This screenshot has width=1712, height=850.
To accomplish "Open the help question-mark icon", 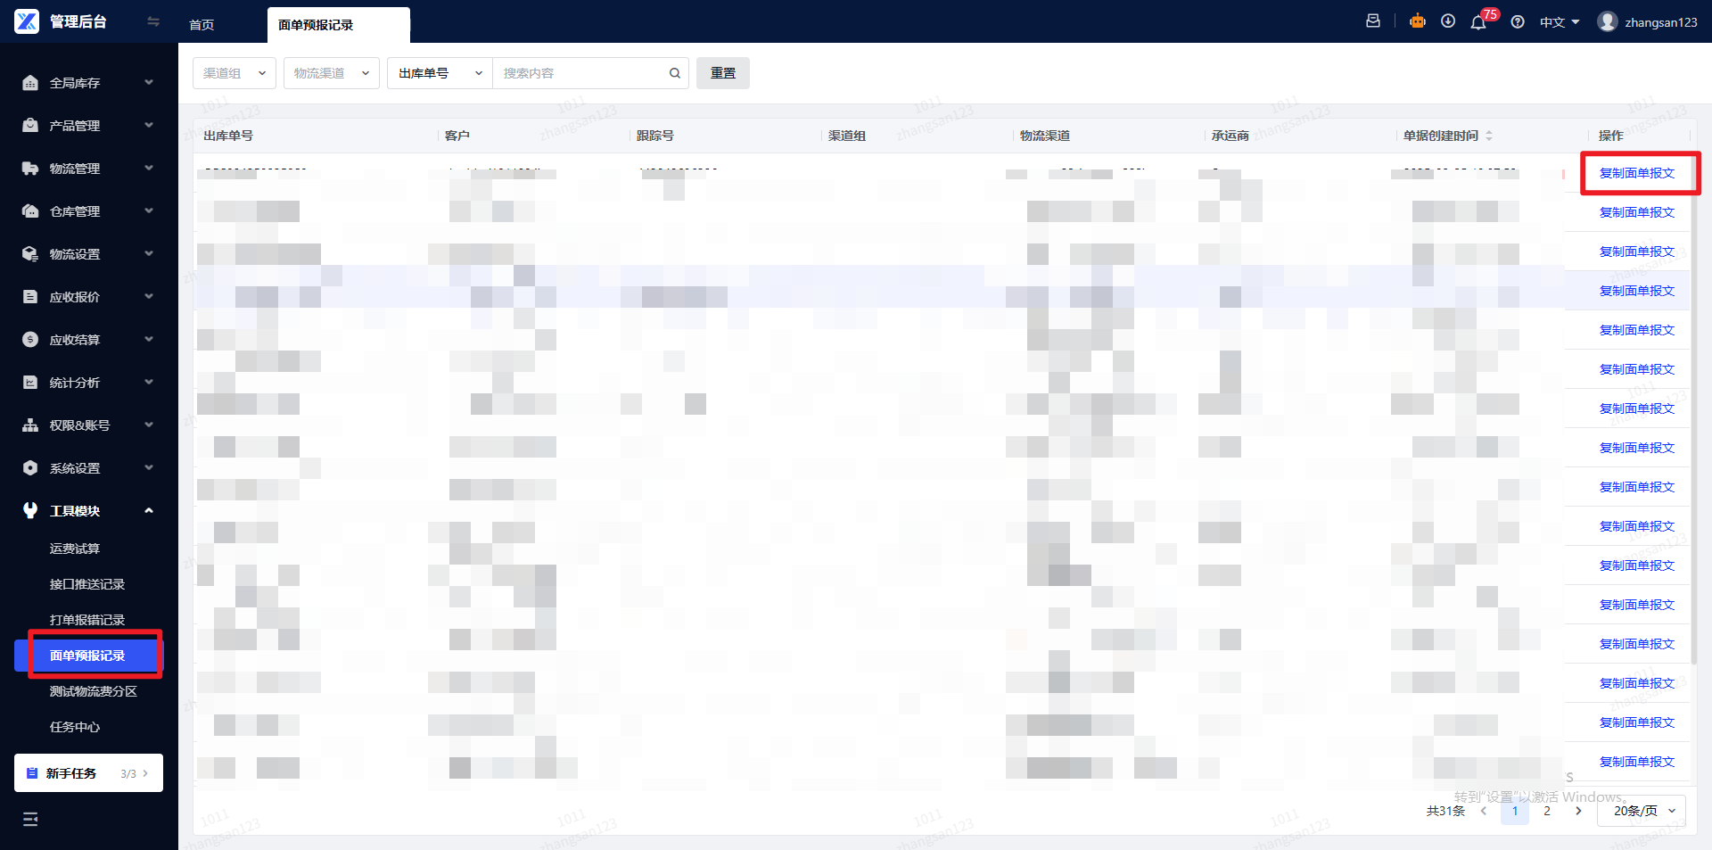I will (x=1518, y=21).
